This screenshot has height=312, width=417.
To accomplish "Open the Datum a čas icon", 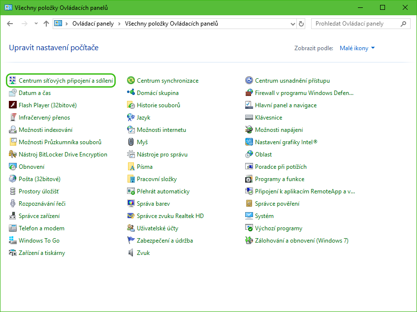I will tap(13, 93).
